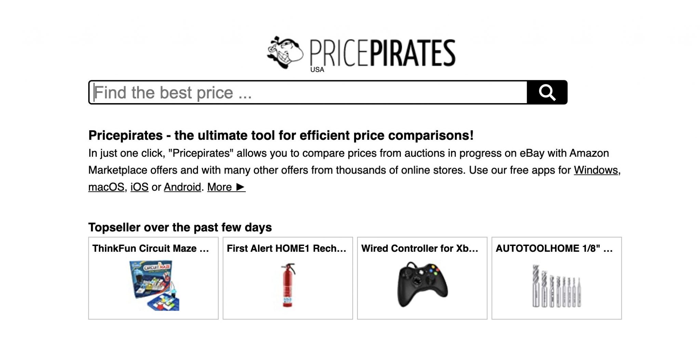Viewport: 700px width, 342px height.
Task: Click the USA country label under logo
Action: coord(317,70)
